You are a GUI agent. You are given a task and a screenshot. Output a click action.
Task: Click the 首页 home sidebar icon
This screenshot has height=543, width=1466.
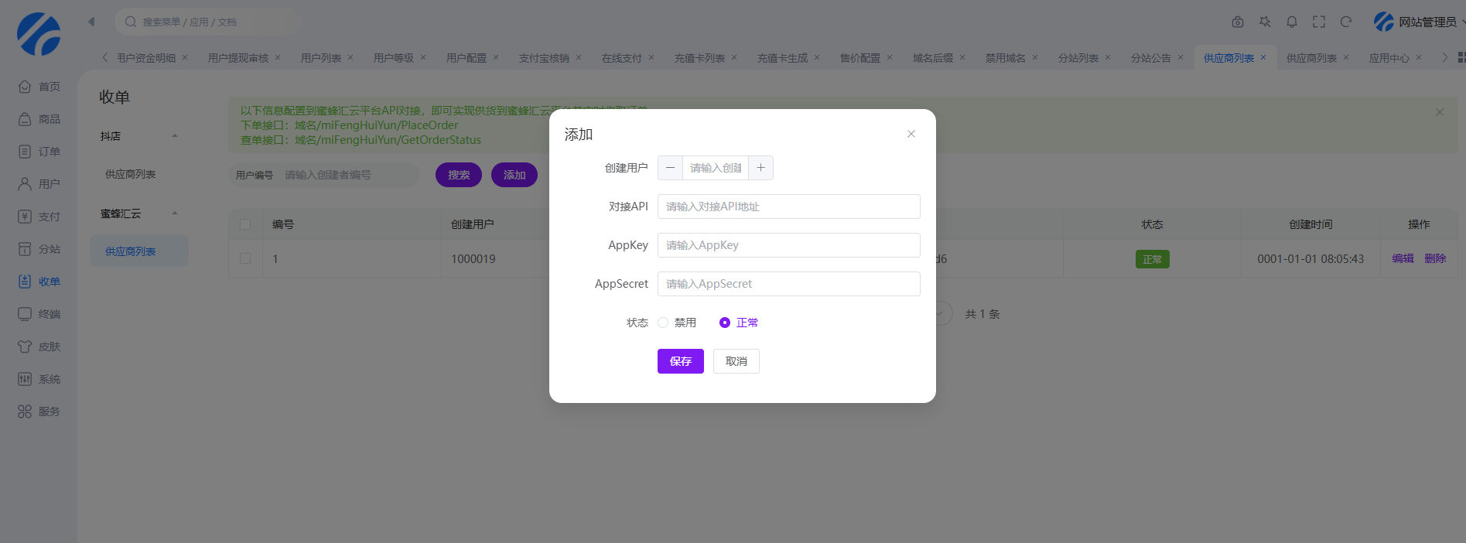[x=25, y=87]
